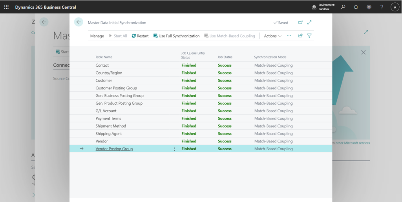Open the app launcher waffle icon

coord(6,7)
